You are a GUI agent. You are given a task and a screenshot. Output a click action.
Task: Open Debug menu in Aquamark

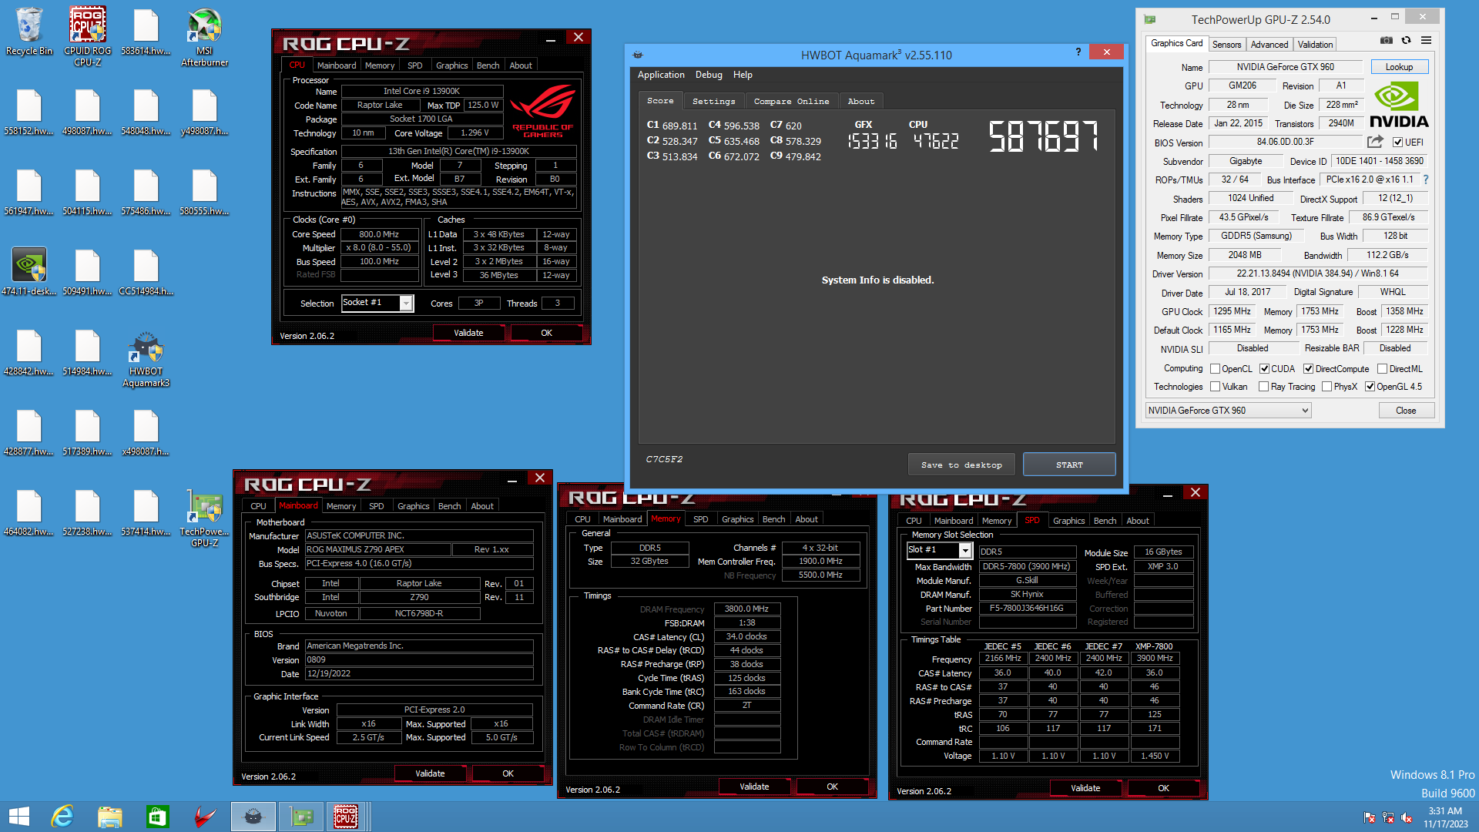[709, 75]
